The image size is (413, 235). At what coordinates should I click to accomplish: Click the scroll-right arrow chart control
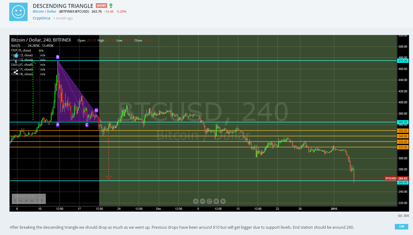(223, 201)
